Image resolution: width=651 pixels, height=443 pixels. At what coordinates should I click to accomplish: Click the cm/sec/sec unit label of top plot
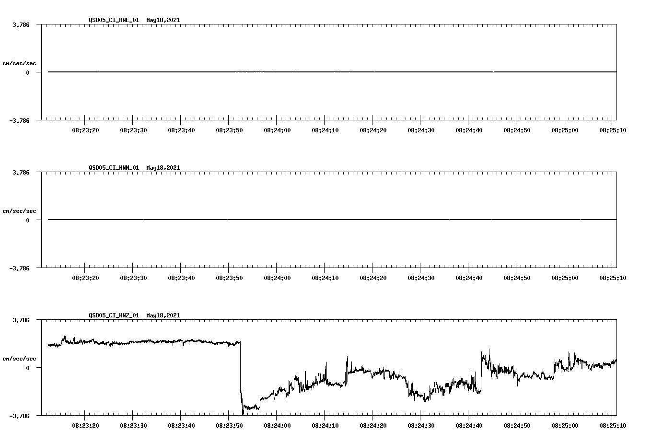[20, 63]
